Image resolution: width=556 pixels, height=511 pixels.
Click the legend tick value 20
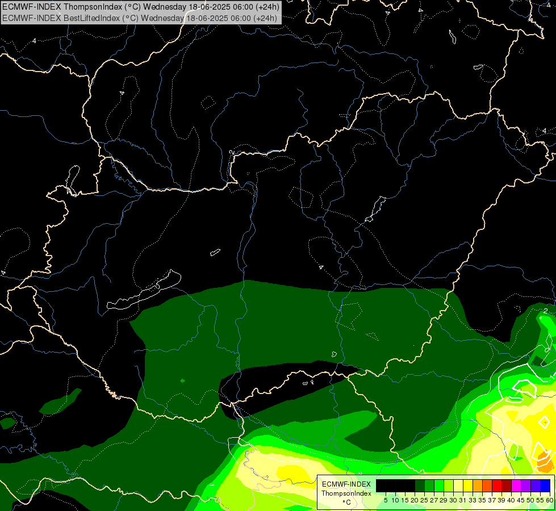coord(415,500)
